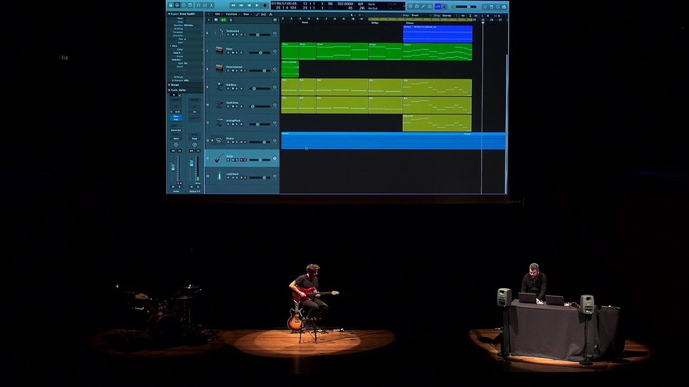Click the Go to Beginning transport button
The image size is (689, 387).
(249, 5)
